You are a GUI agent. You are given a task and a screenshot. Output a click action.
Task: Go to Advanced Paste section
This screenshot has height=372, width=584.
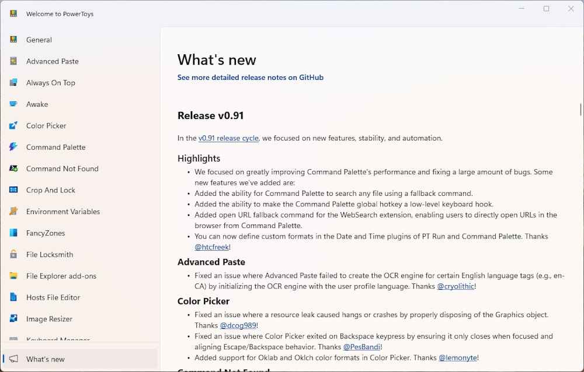coord(80,61)
